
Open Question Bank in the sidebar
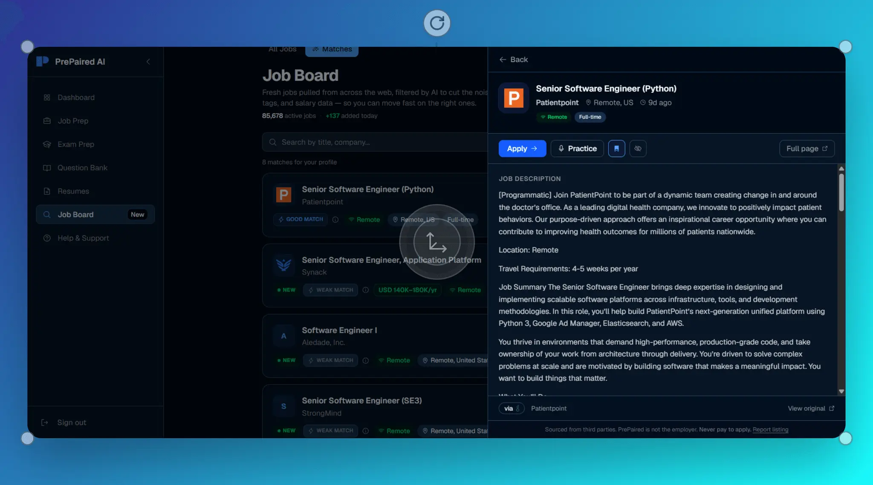95,168
